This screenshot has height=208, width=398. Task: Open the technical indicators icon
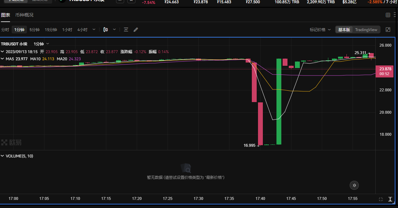coord(126,30)
